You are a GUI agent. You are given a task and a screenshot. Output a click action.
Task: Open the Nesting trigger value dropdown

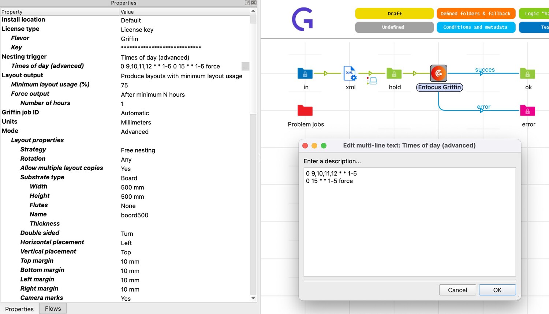click(x=155, y=57)
